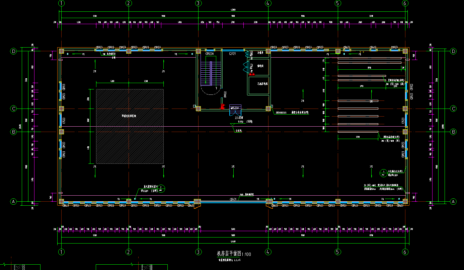Click the circled detail callout numbered 1
Image resolution: width=464 pixels, height=270 pixels.
click(384, 173)
